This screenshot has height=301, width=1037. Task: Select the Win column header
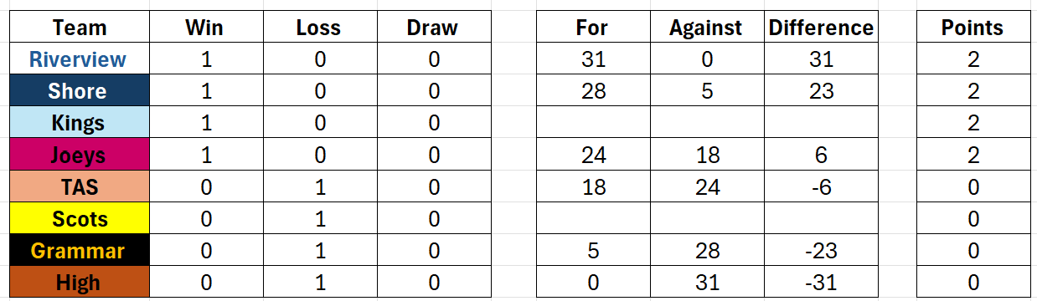click(206, 28)
